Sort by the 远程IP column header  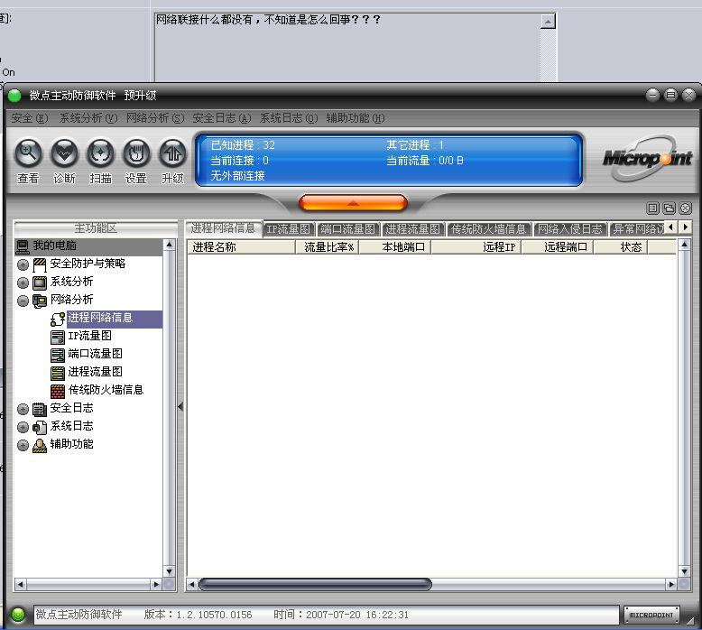(x=476, y=247)
